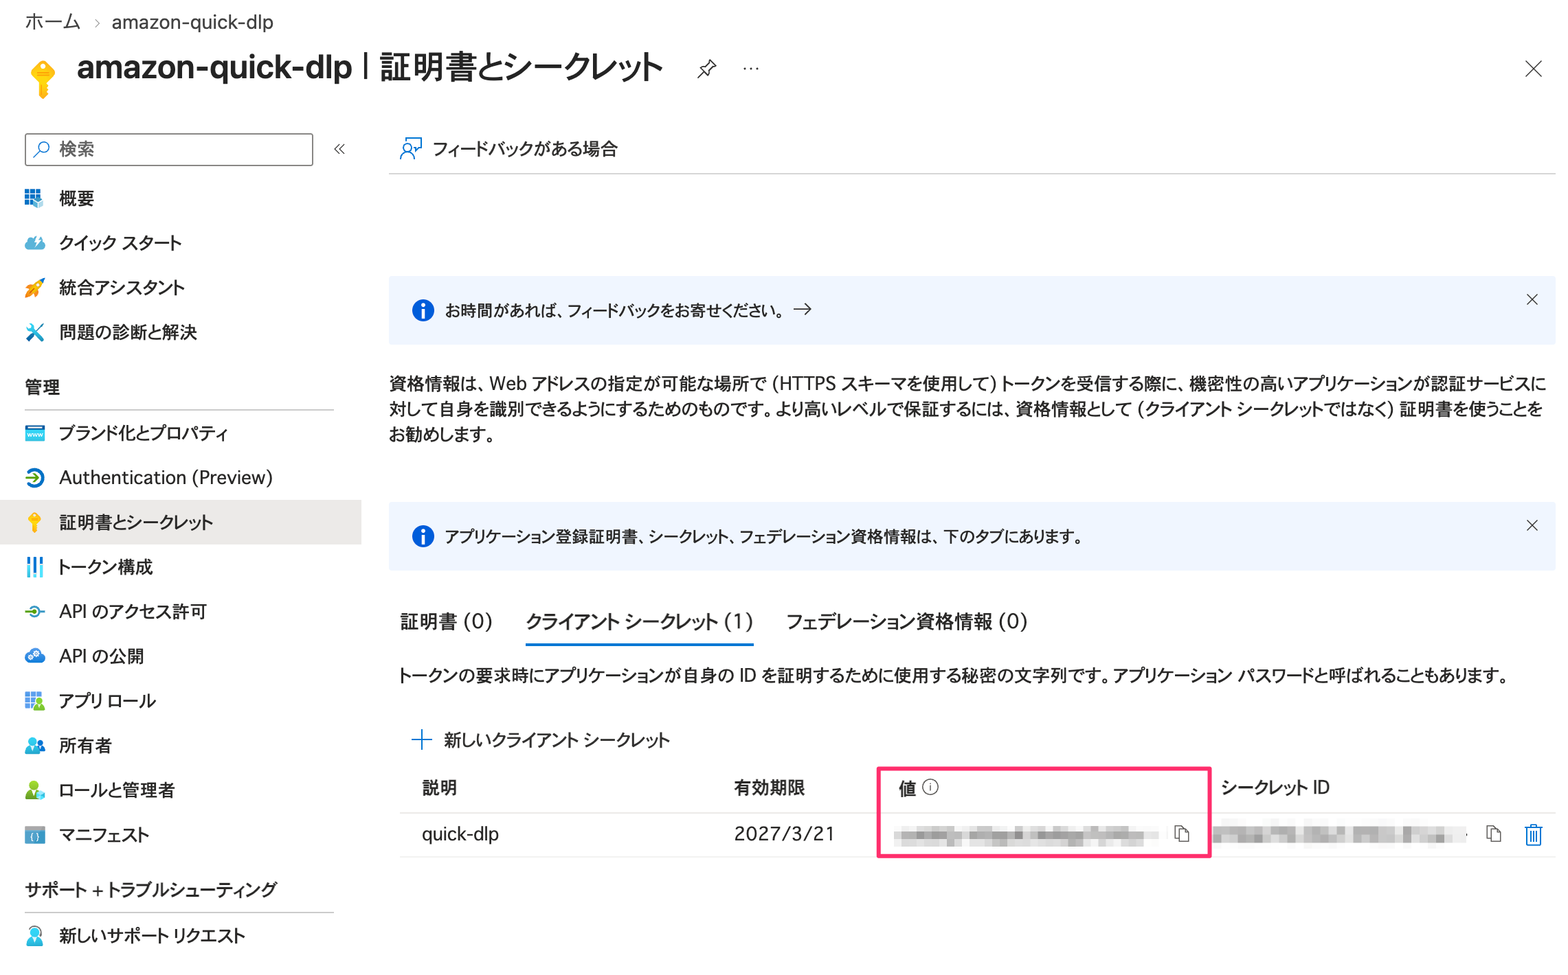Click the ホーム breadcrumb link
This screenshot has height=975, width=1568.
pos(53,22)
